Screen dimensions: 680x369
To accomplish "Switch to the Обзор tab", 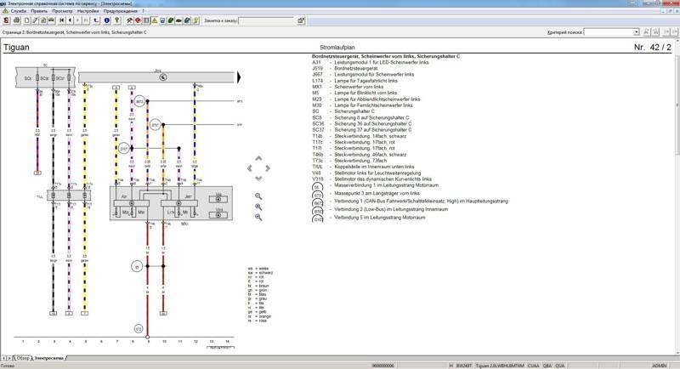I will click(x=20, y=358).
